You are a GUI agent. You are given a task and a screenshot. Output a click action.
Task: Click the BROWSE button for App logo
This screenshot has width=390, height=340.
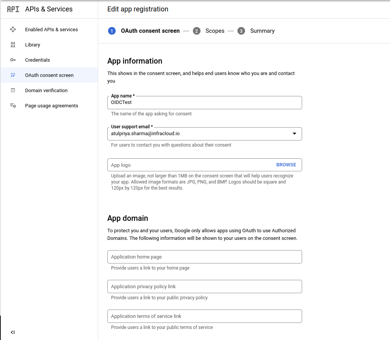click(x=286, y=165)
